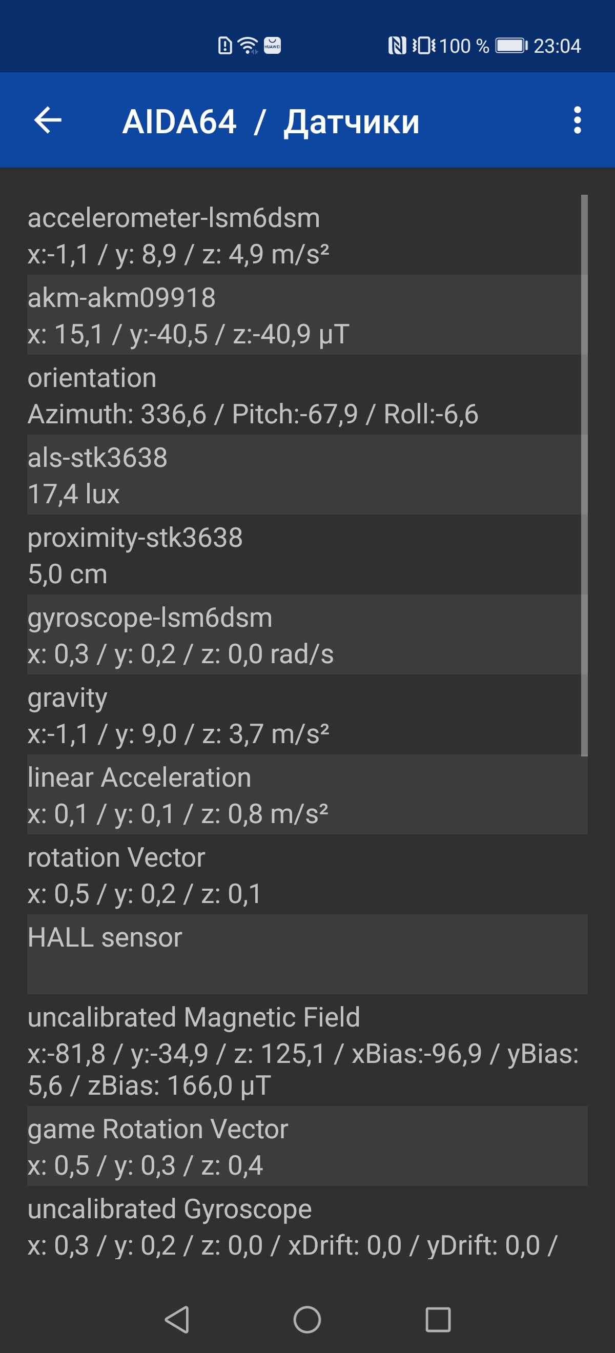The height and width of the screenshot is (1353, 615).
Task: Tap the NFC status bar icon
Action: 397,46
